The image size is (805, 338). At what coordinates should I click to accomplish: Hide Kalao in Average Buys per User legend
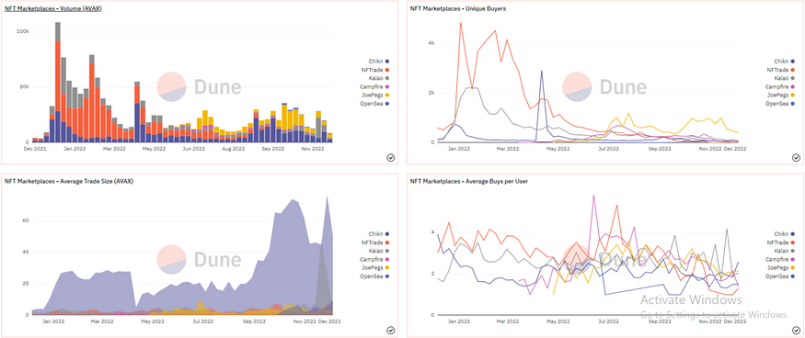[784, 251]
